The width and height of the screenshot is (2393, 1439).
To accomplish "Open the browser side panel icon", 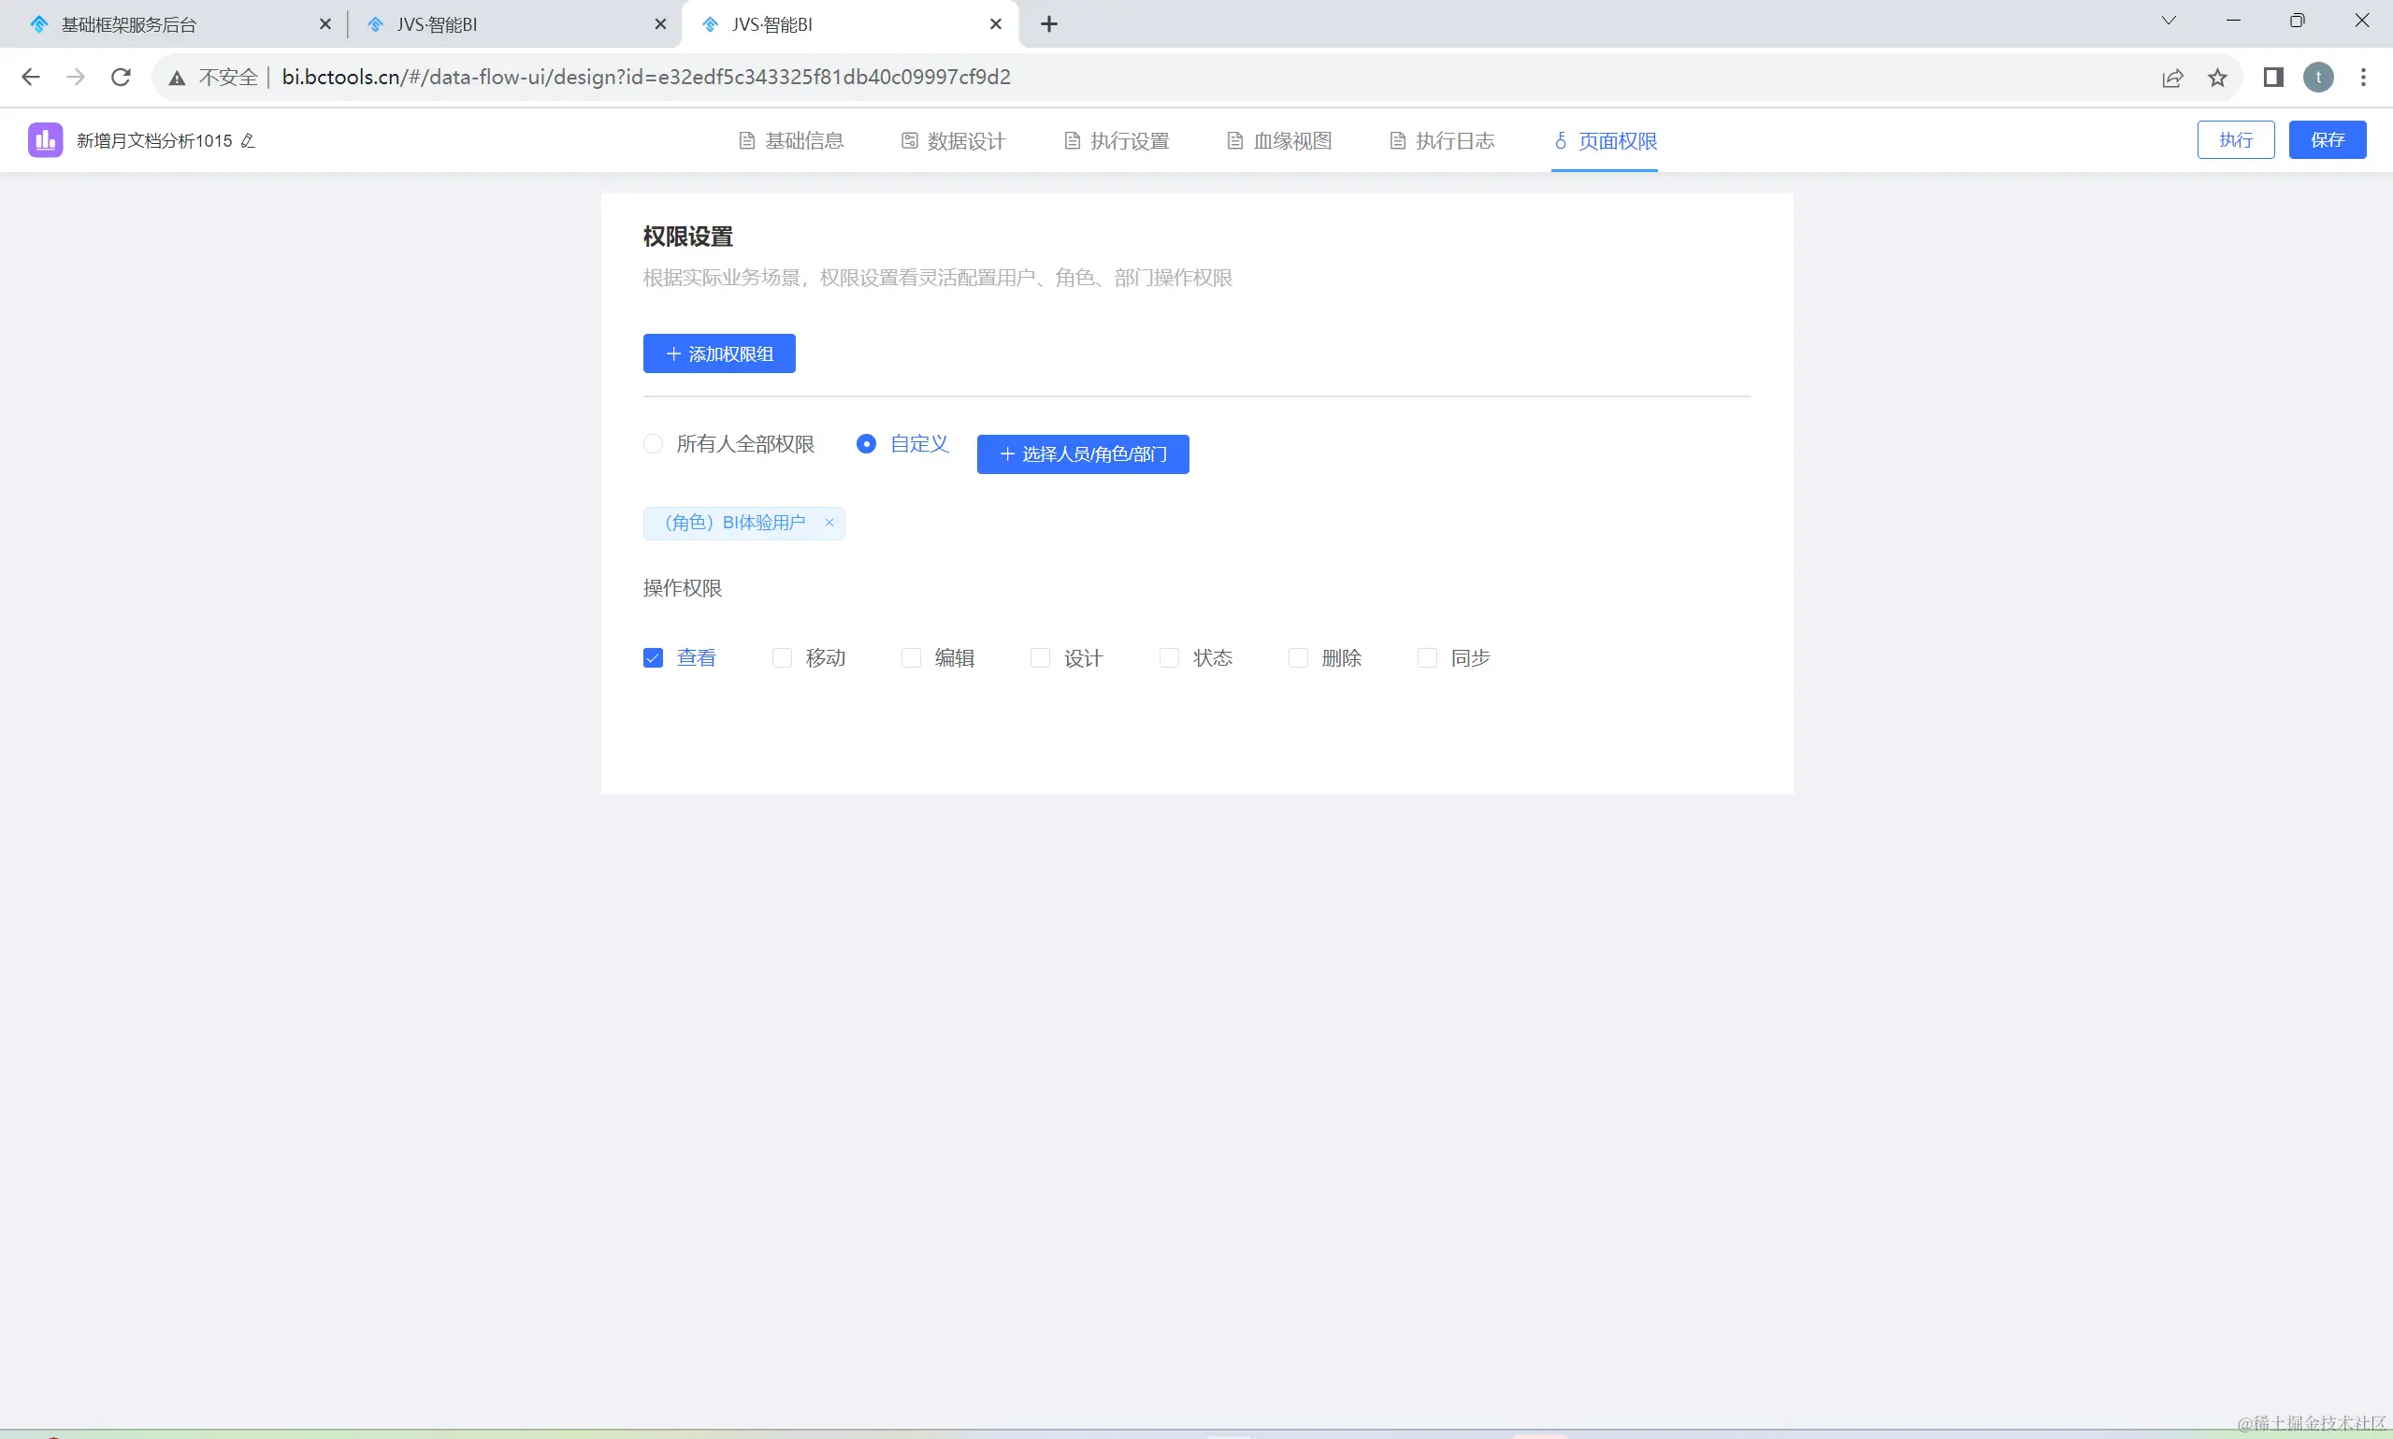I will 2272,77.
